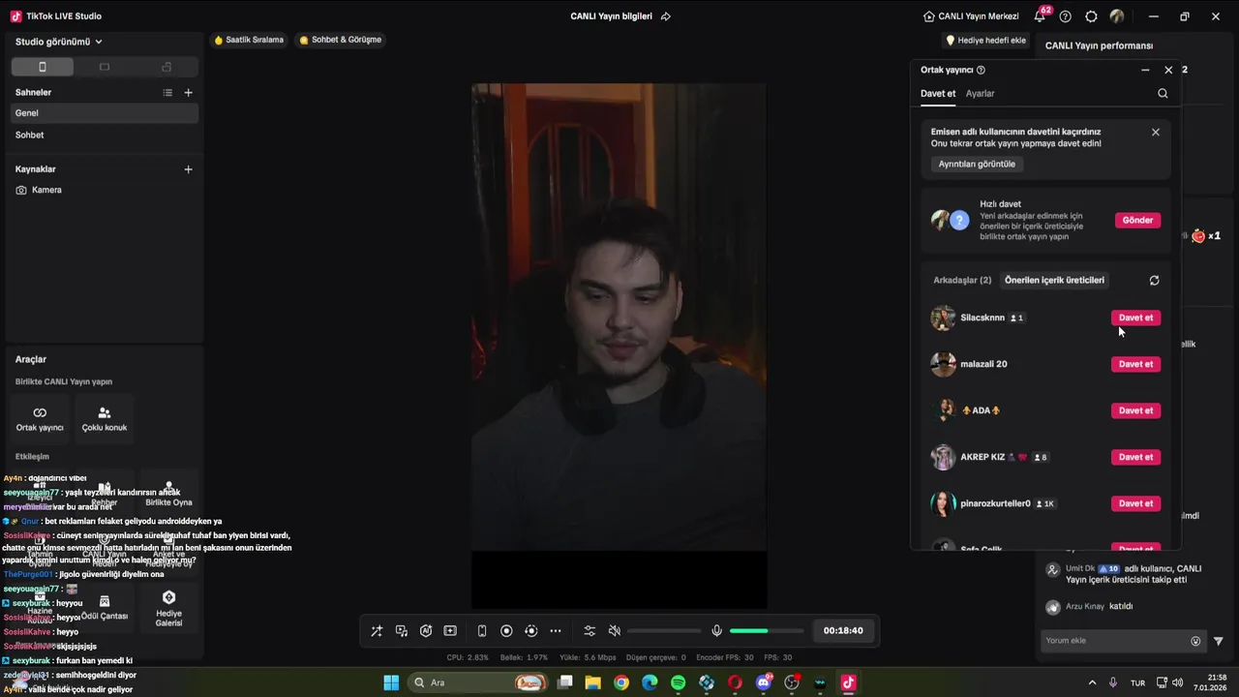Click the share arrow next to stream info
1239x697 pixels.
pyautogui.click(x=665, y=16)
